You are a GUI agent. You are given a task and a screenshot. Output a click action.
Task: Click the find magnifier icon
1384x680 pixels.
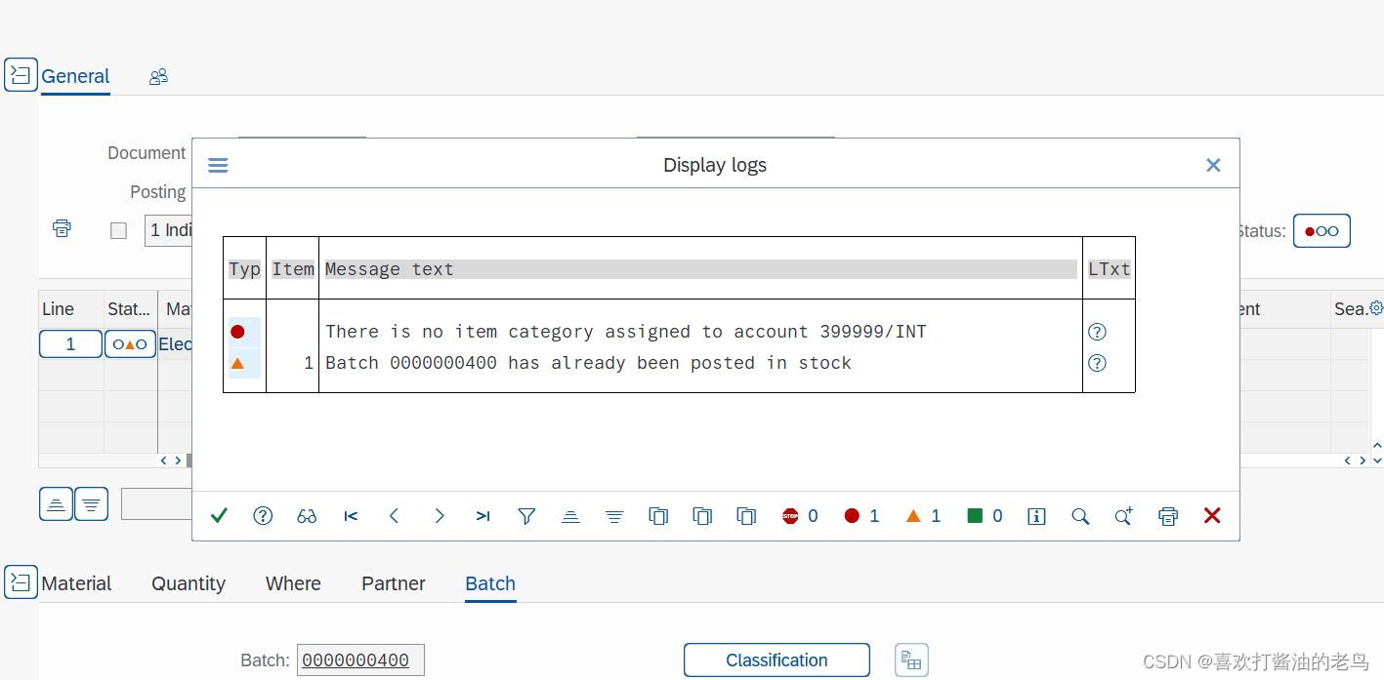[x=1080, y=515]
